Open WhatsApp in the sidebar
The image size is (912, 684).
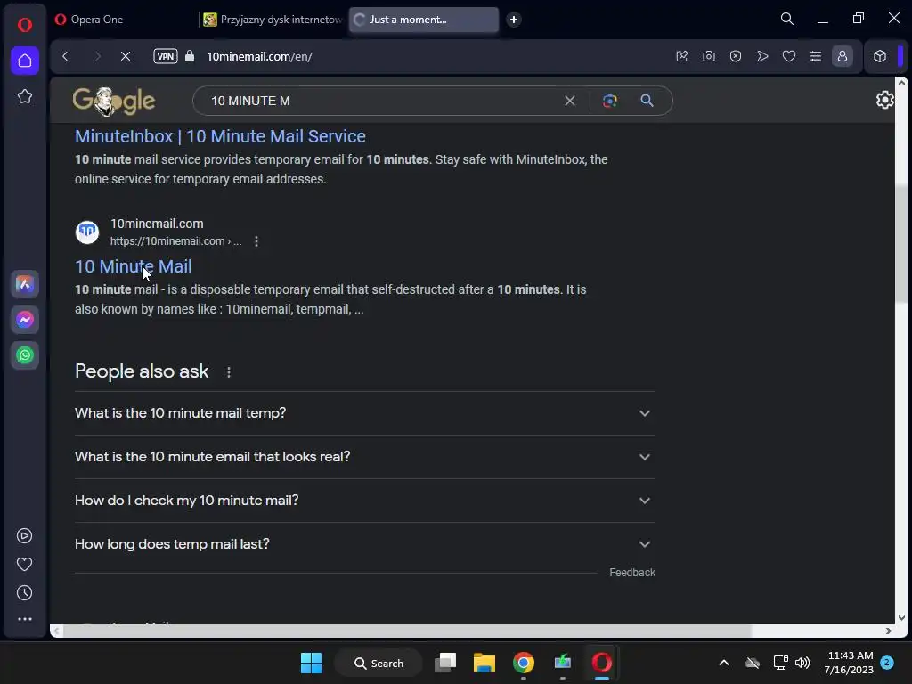24,354
